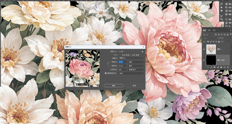Screen dimensions: 232x124
Task: Toggle the 重新采样(S) resample checkbox
Action: pos(106,73)
